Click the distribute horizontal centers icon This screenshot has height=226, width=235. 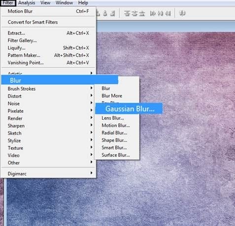[x=160, y=13]
